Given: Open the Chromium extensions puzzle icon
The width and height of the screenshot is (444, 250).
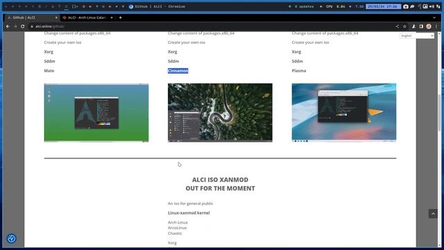Looking at the screenshot, I should pyautogui.click(x=413, y=26).
